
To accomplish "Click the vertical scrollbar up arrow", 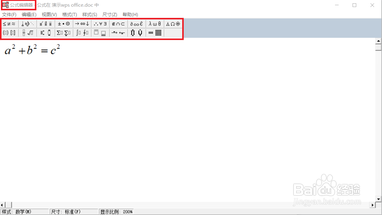I will [378, 41].
